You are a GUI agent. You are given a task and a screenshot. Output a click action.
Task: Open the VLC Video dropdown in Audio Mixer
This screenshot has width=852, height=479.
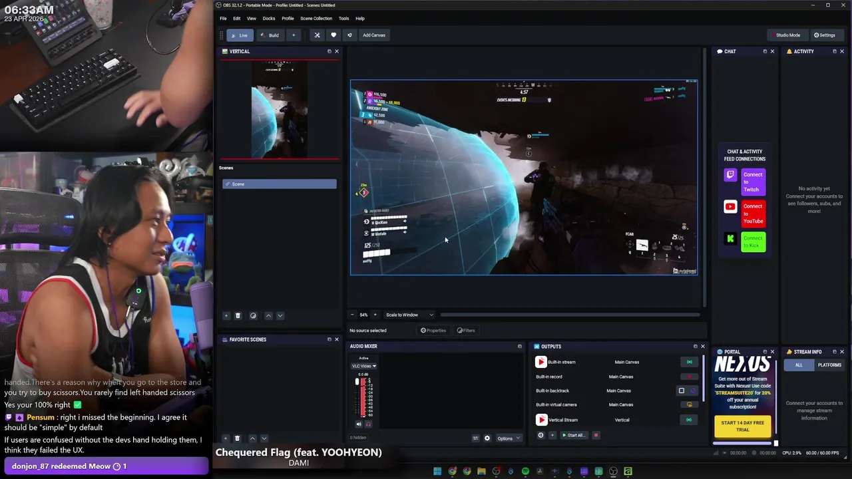[x=363, y=366]
